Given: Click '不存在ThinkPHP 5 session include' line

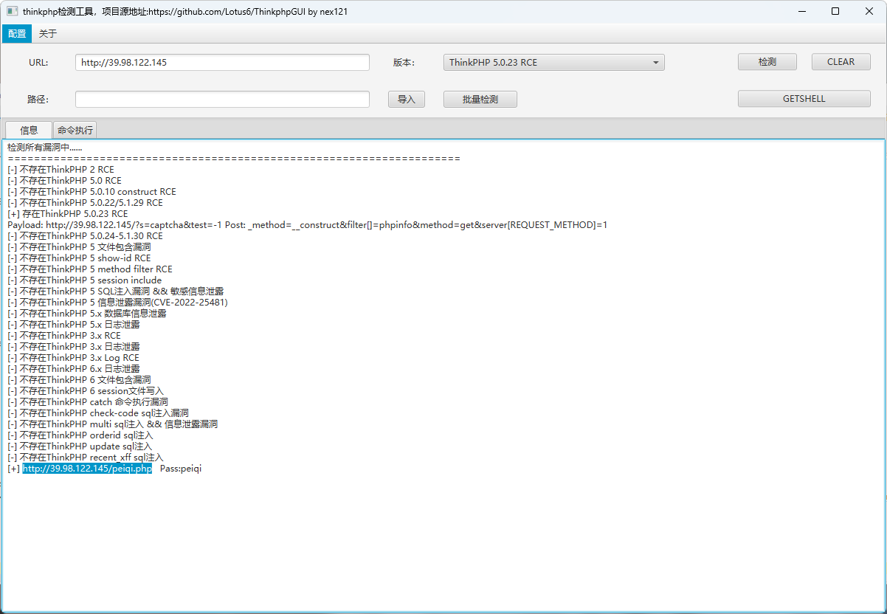Looking at the screenshot, I should (x=84, y=280).
